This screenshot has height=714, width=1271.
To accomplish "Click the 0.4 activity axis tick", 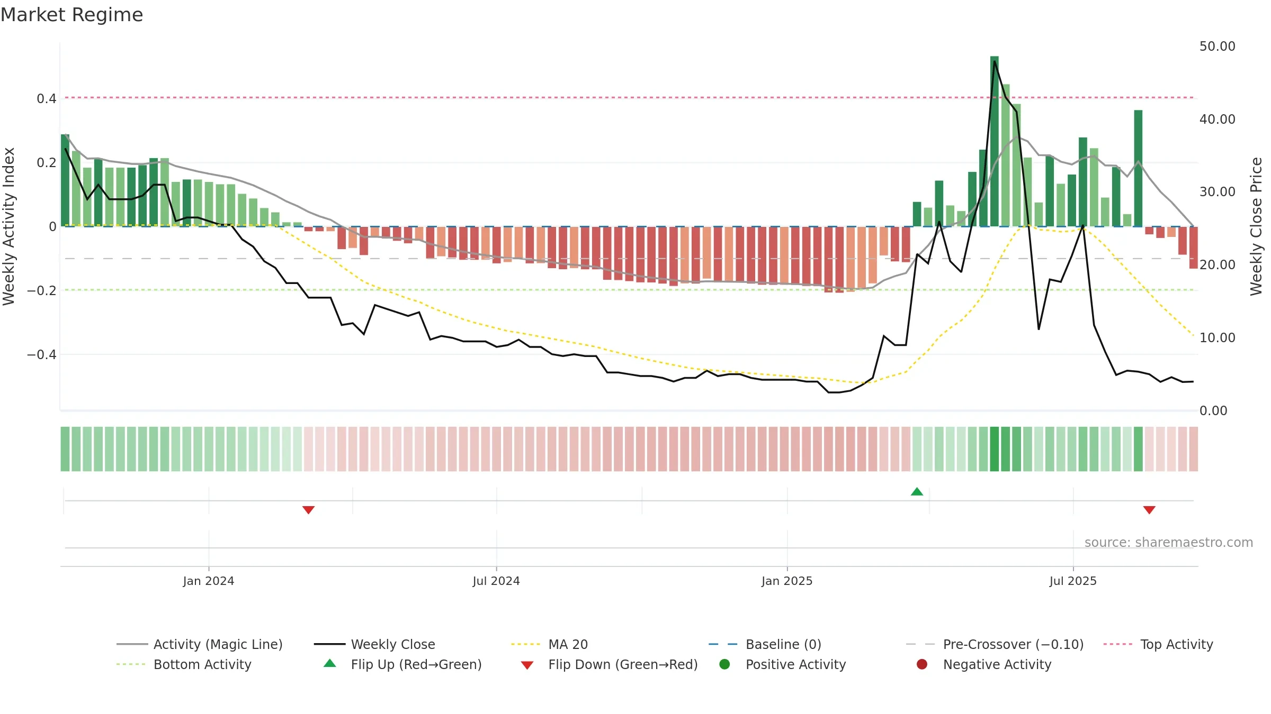I will click(x=47, y=99).
